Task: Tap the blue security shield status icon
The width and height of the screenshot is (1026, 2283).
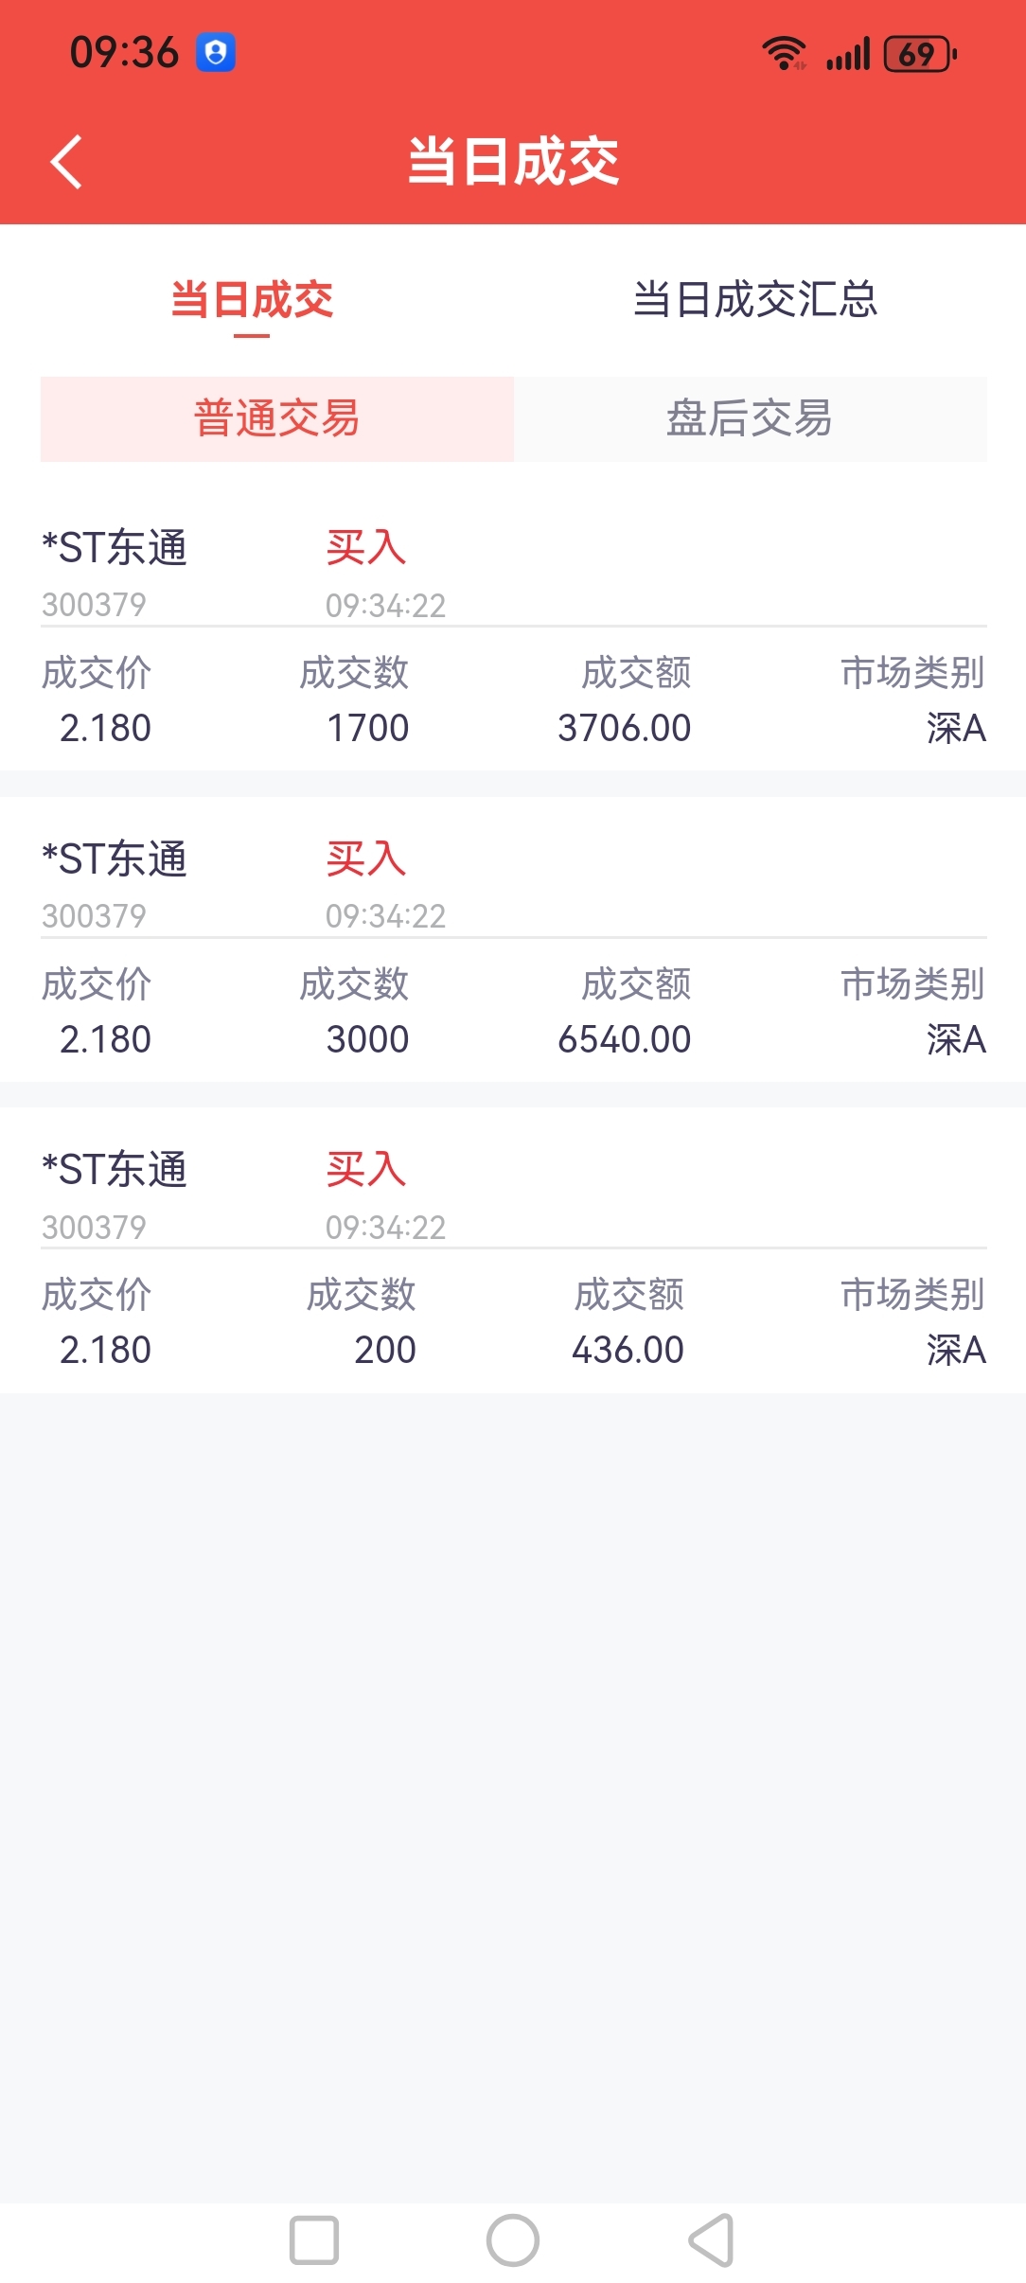Action: 216,53
